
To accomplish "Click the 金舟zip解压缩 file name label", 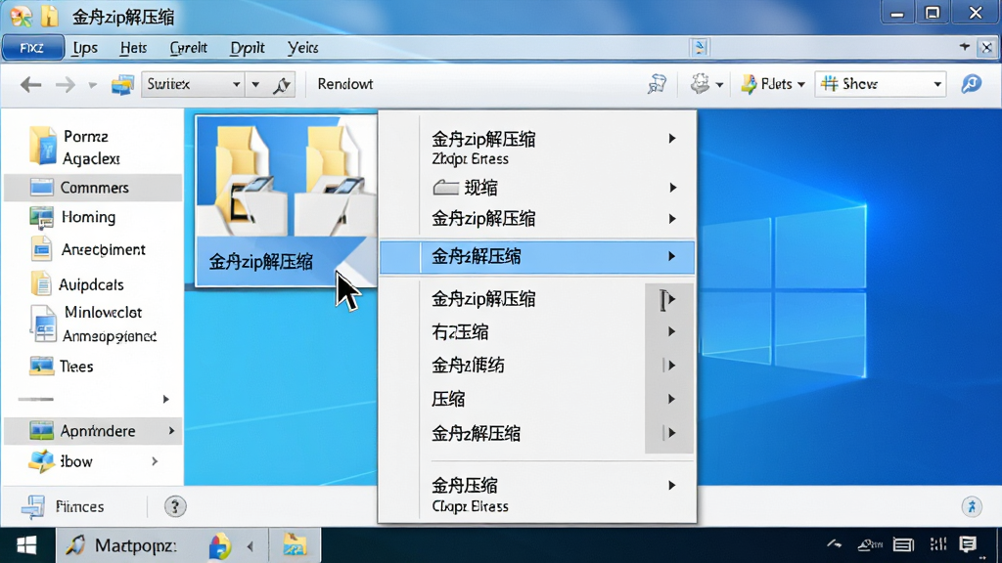I will click(x=260, y=262).
